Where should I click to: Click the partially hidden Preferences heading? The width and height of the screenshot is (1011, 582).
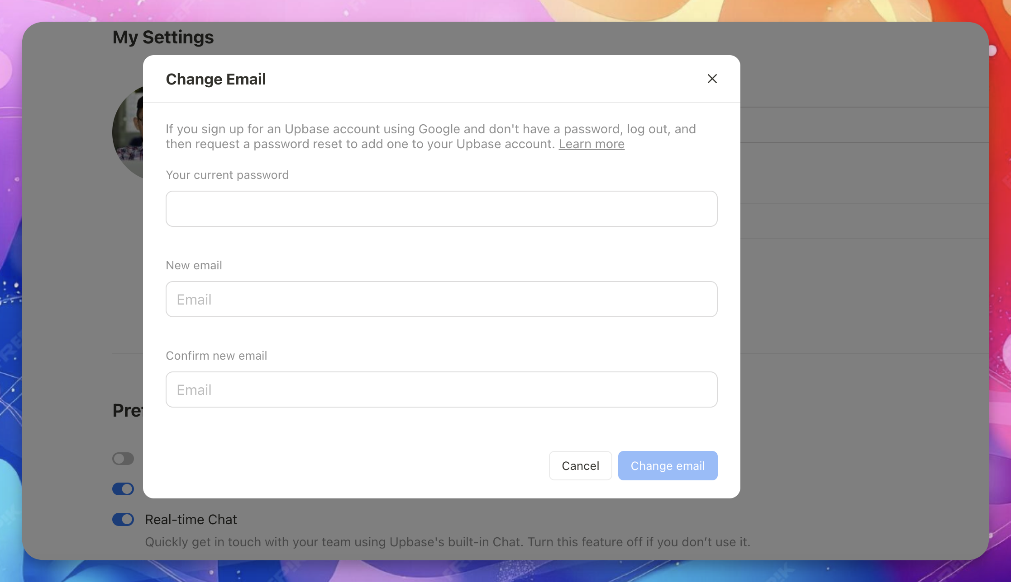click(128, 410)
